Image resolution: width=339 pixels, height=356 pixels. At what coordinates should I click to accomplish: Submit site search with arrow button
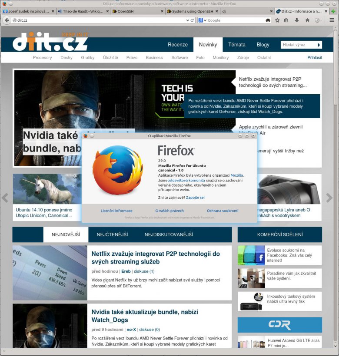[x=319, y=45]
